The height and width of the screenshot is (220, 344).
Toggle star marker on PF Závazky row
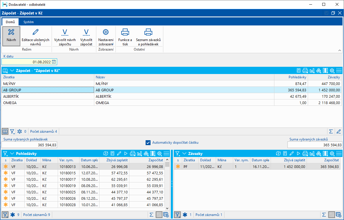tap(178, 167)
